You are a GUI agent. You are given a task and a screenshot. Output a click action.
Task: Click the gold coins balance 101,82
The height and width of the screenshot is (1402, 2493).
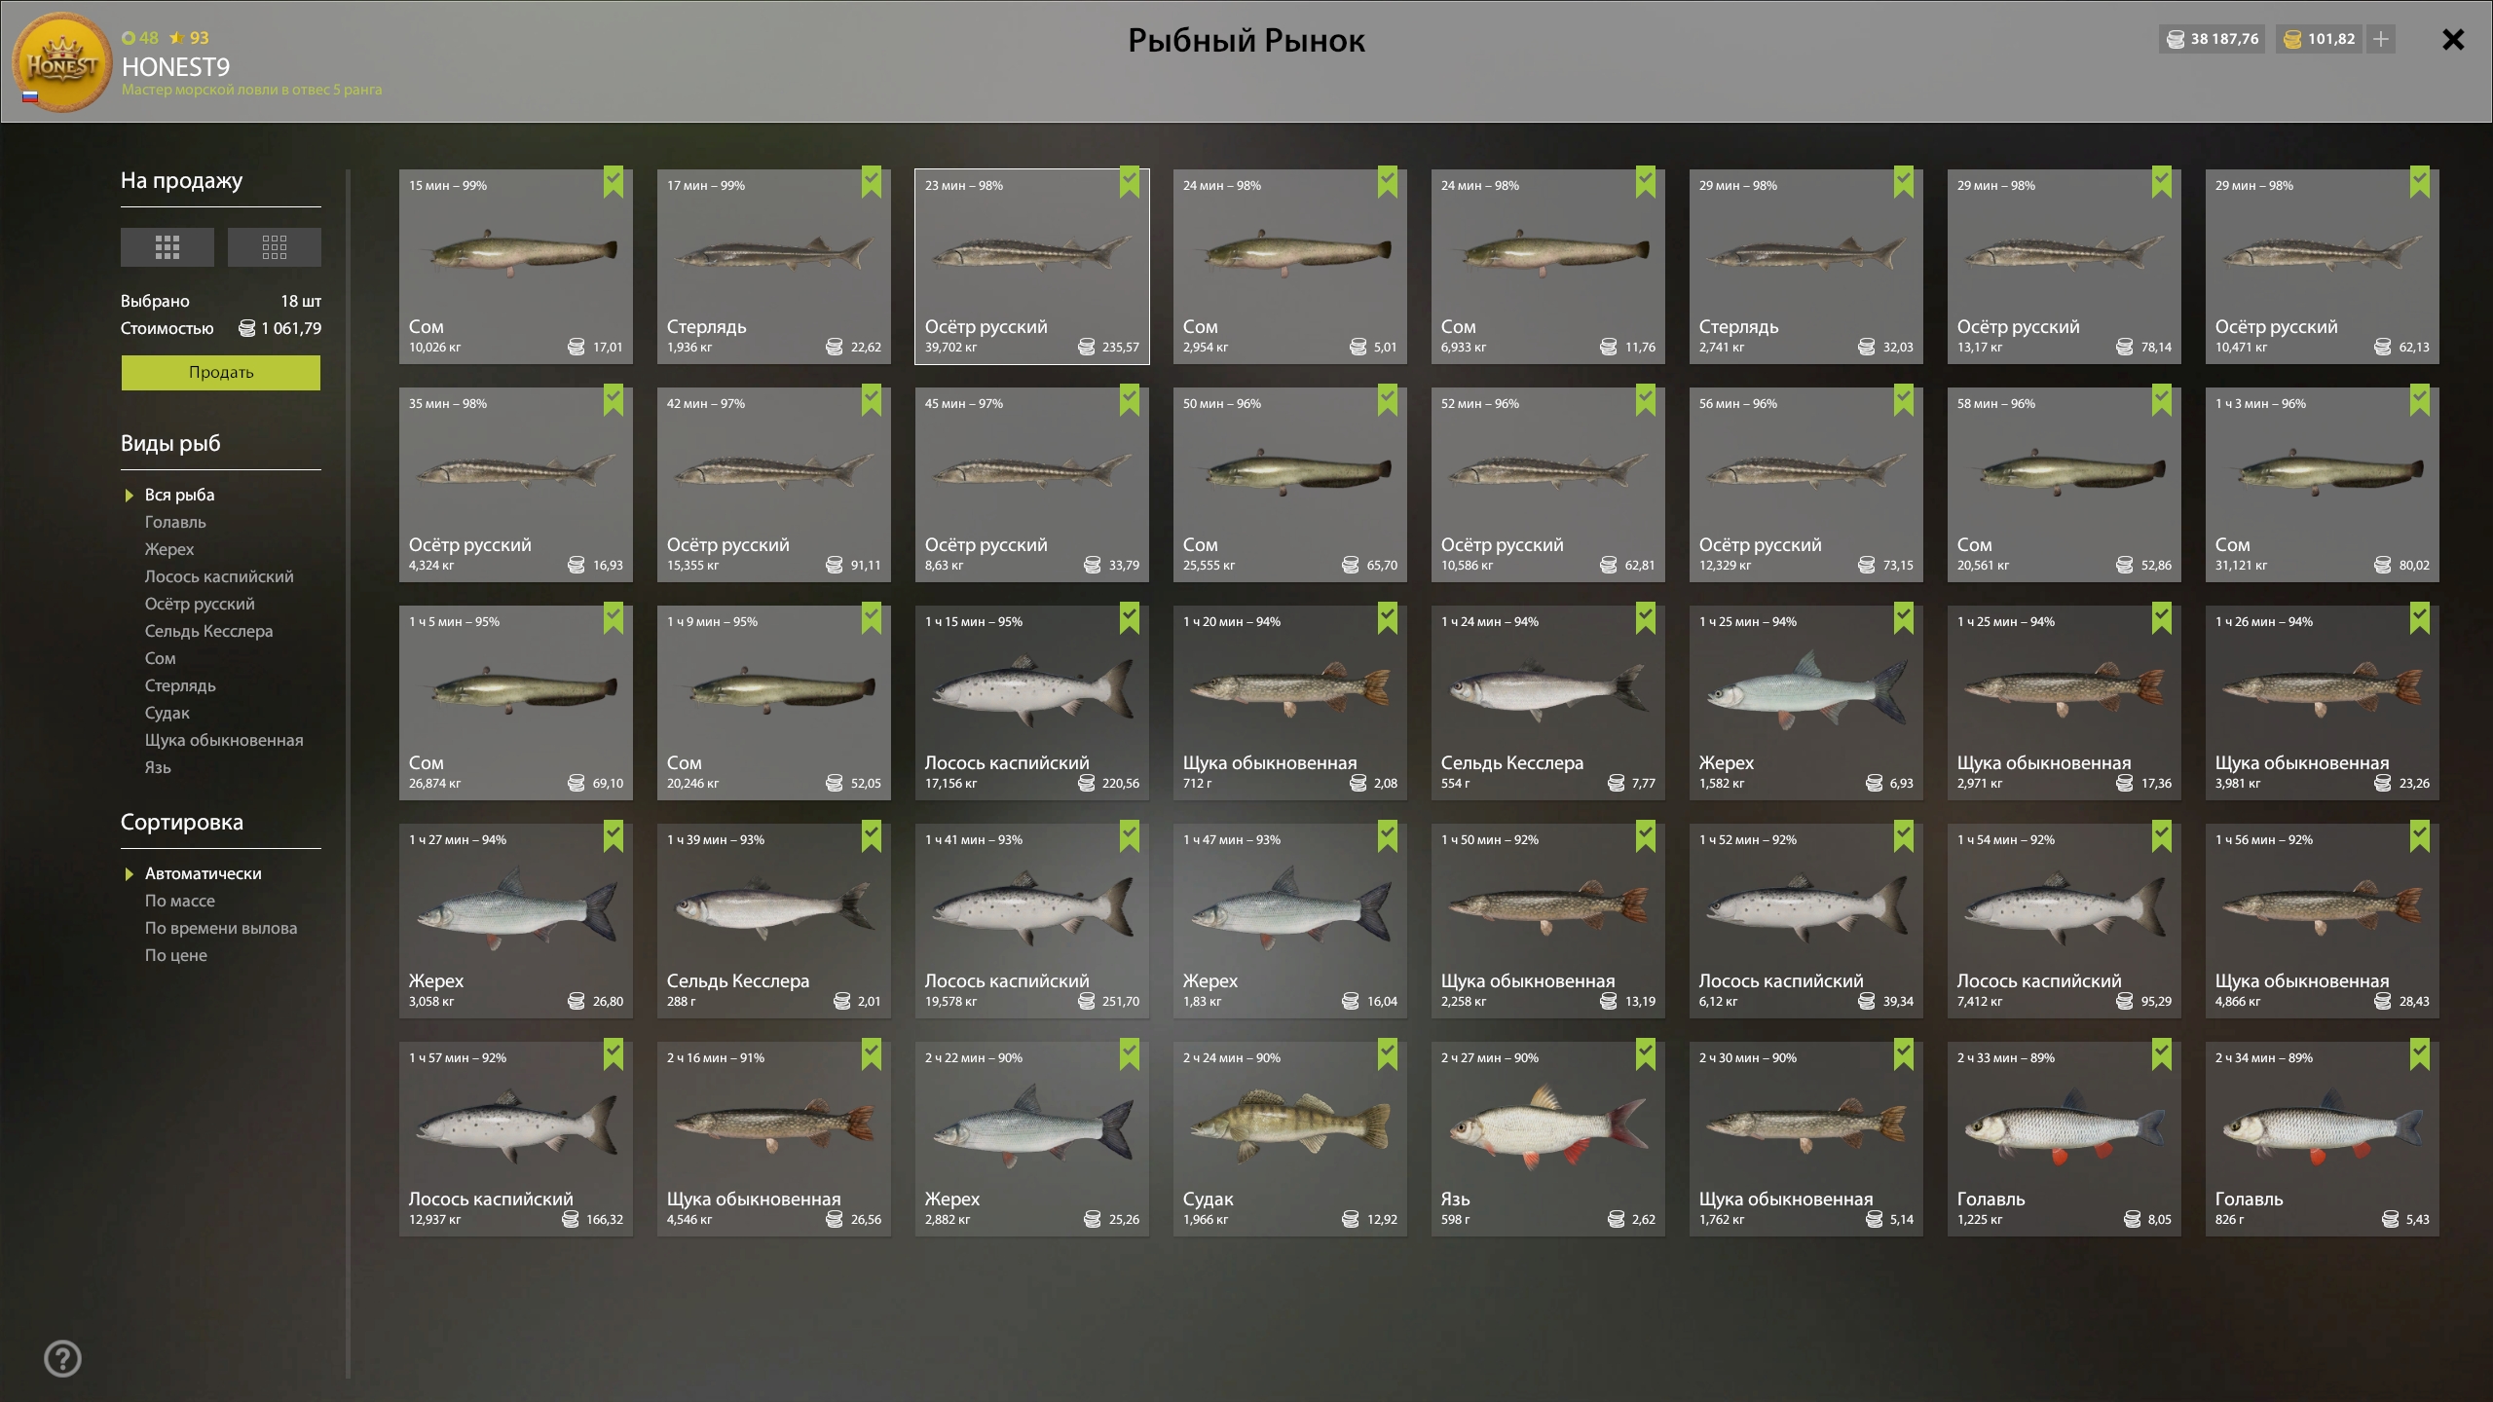(2320, 39)
